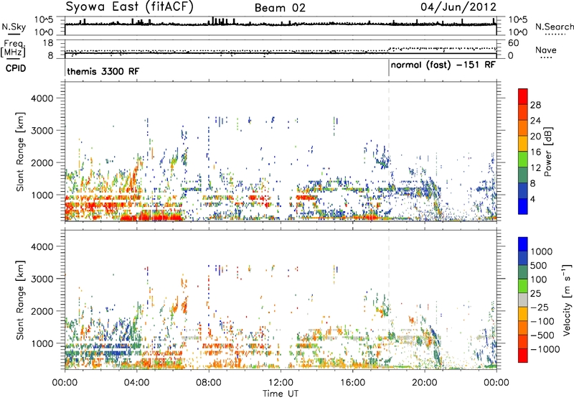Click the "4" Power colorbar value

click(x=533, y=200)
